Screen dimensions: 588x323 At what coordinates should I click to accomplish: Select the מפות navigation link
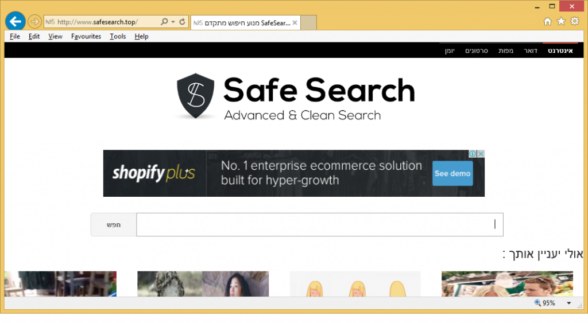click(x=505, y=50)
